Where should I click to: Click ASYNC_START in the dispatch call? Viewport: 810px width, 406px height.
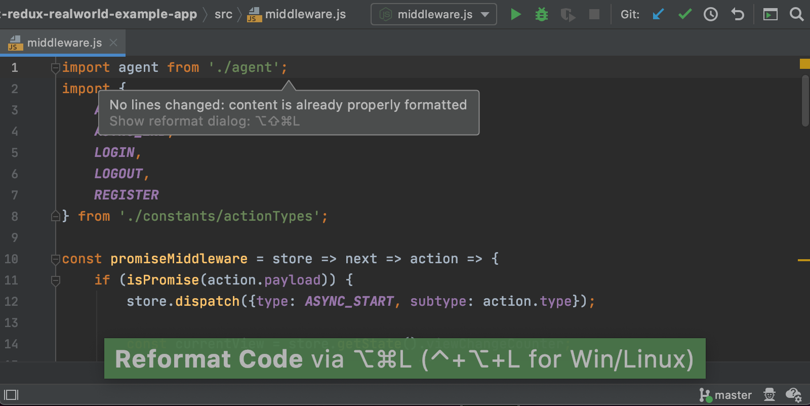click(349, 302)
